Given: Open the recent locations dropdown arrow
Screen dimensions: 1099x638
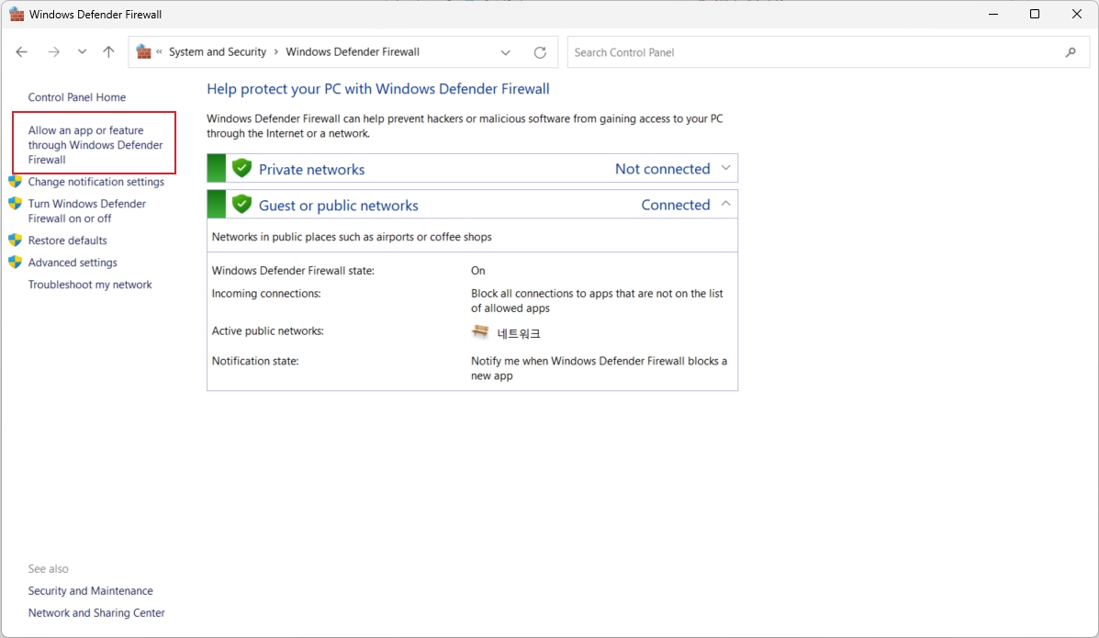Looking at the screenshot, I should pyautogui.click(x=82, y=52).
